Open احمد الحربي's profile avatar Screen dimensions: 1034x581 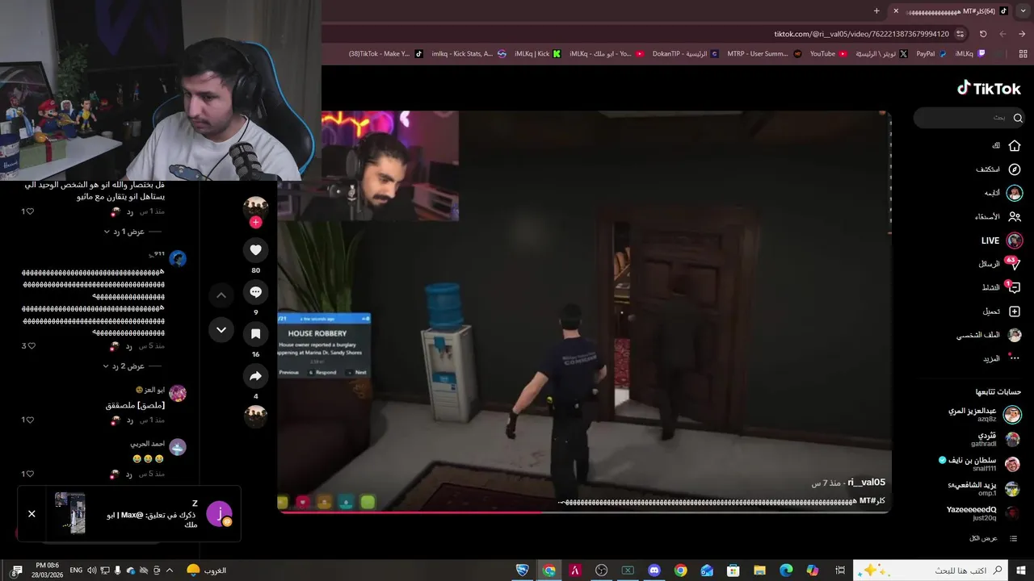pyautogui.click(x=178, y=447)
